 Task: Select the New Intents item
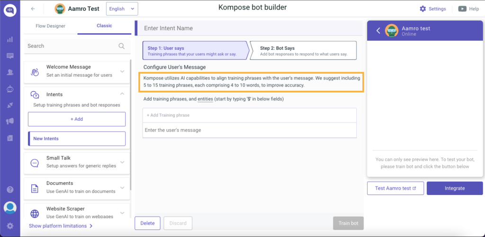pos(77,139)
